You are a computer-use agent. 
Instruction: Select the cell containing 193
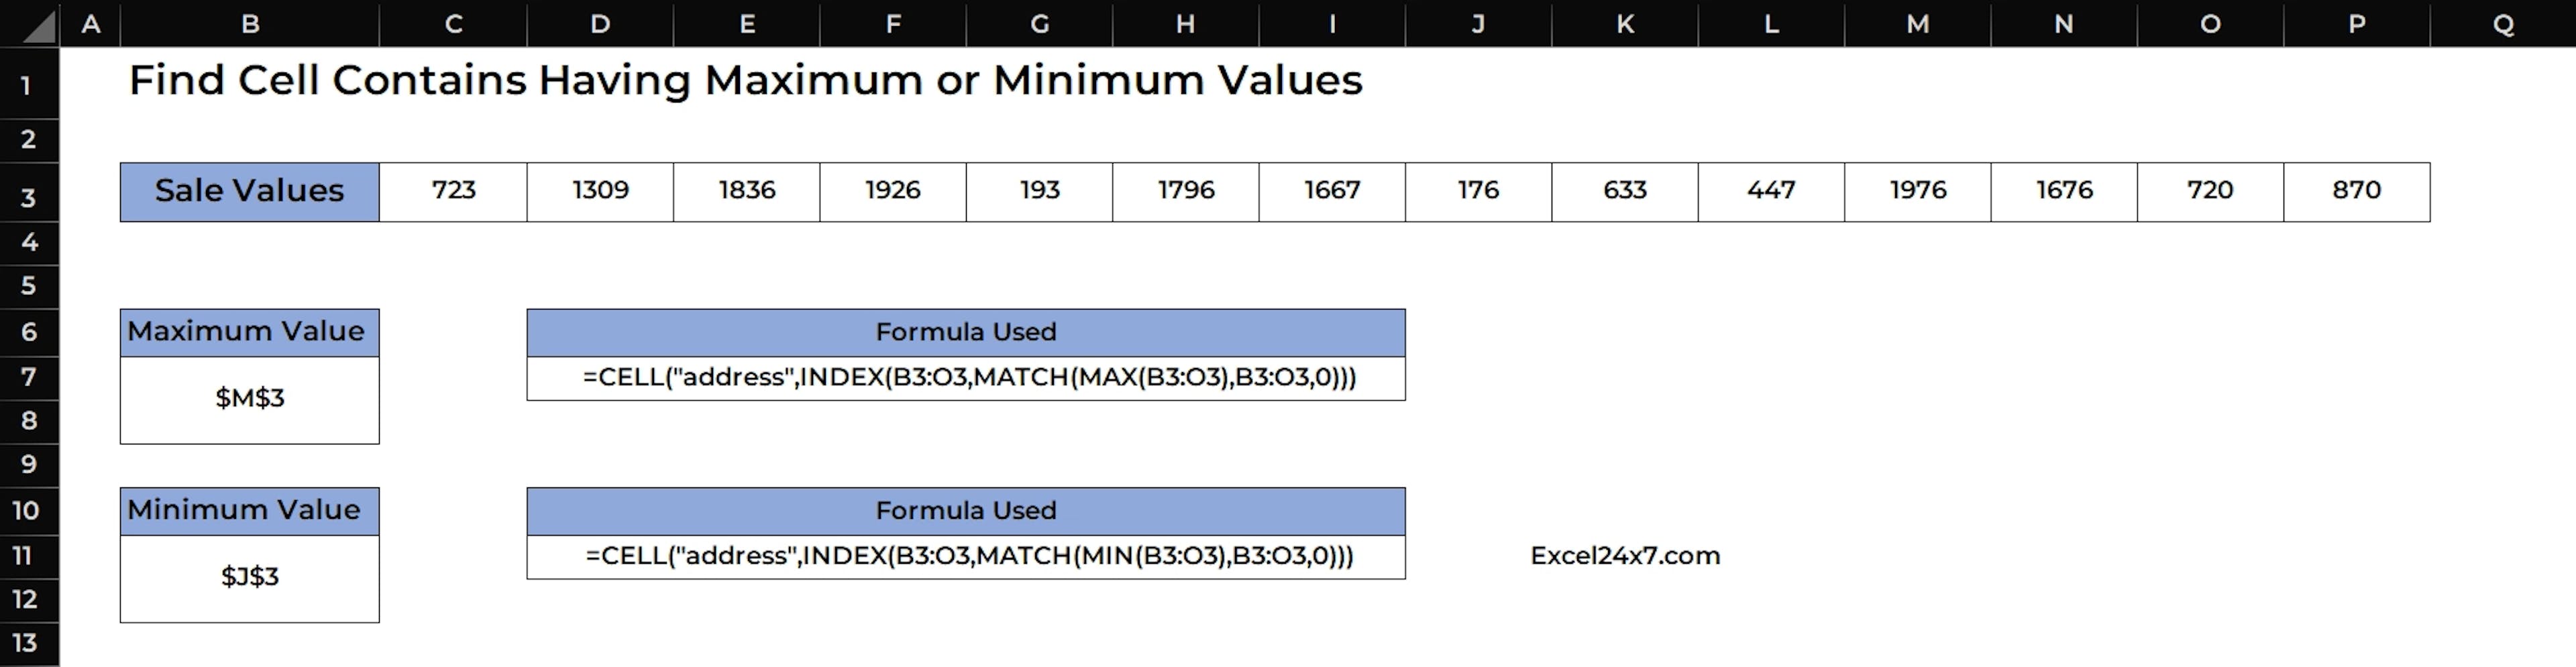tap(1039, 192)
